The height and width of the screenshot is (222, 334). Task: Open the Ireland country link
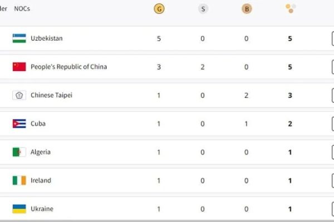pyautogui.click(x=41, y=180)
